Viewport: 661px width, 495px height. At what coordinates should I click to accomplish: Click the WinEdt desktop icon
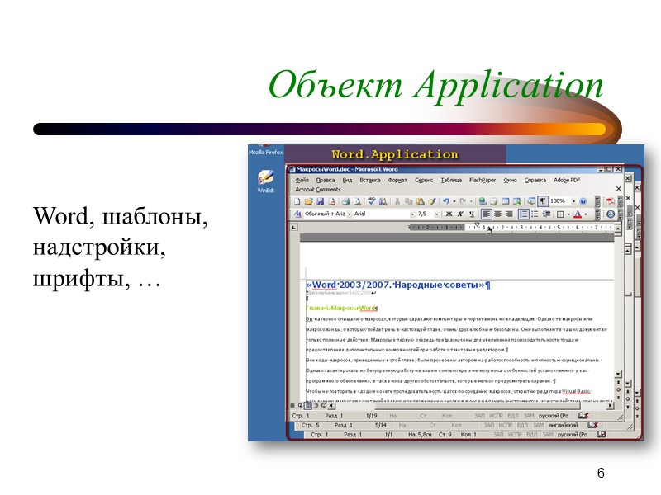tap(266, 181)
